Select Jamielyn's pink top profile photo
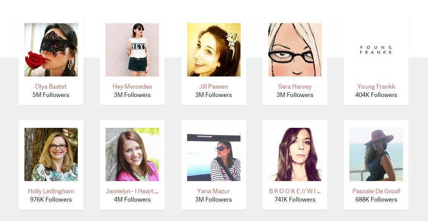The height and width of the screenshot is (221, 428). [x=132, y=154]
